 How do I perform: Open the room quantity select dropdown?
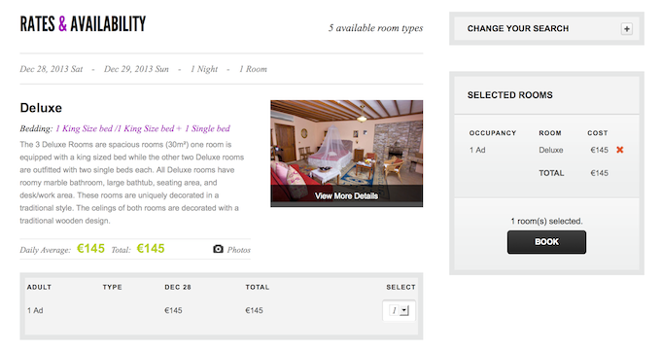point(400,310)
